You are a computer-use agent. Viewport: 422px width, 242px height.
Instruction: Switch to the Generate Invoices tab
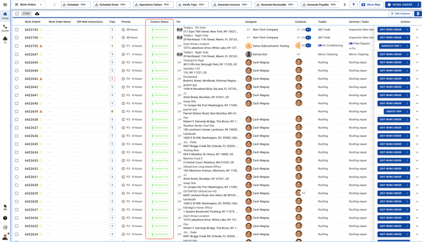click(232, 4)
